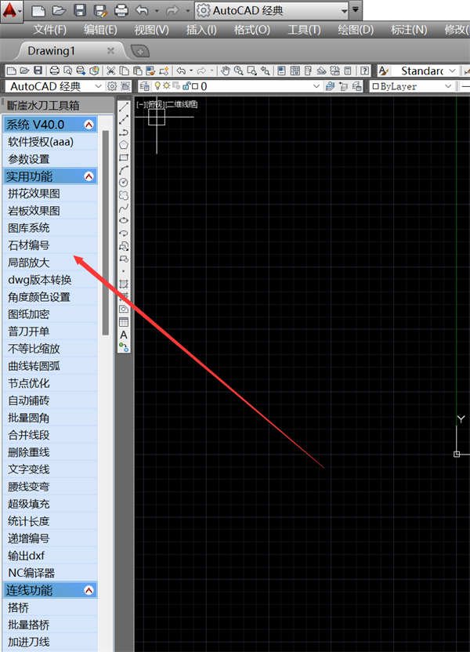
Task: Open the AutoCAD 经典 workspace dropdown in title bar
Action: 344,11
